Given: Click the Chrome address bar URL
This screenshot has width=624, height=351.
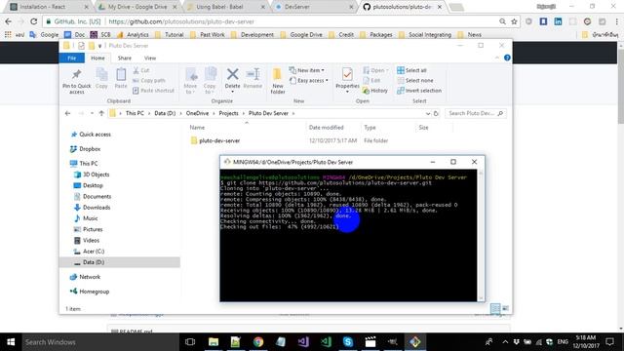Looking at the screenshot, I should (181, 21).
